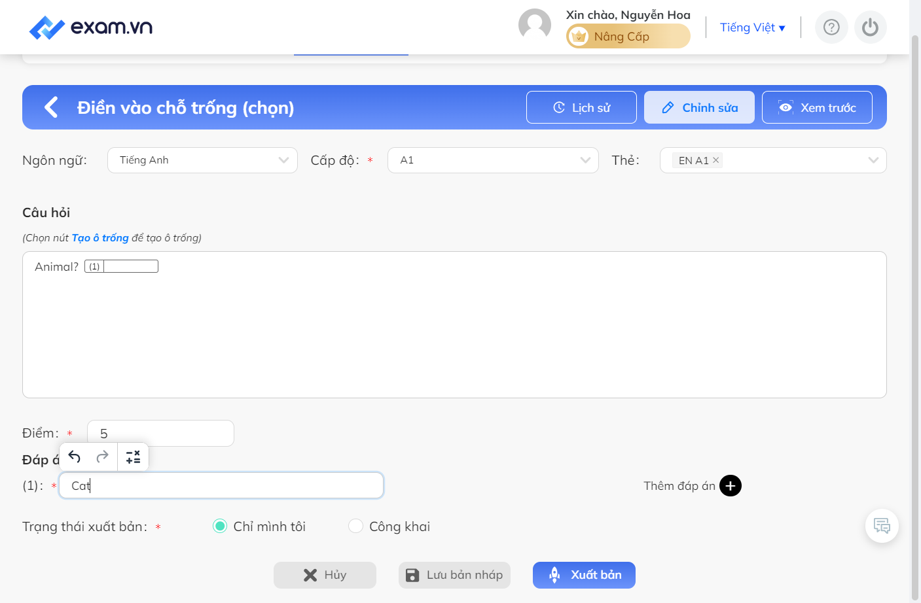
Task: Expand the Cấp độ A1 dropdown
Action: (x=493, y=160)
